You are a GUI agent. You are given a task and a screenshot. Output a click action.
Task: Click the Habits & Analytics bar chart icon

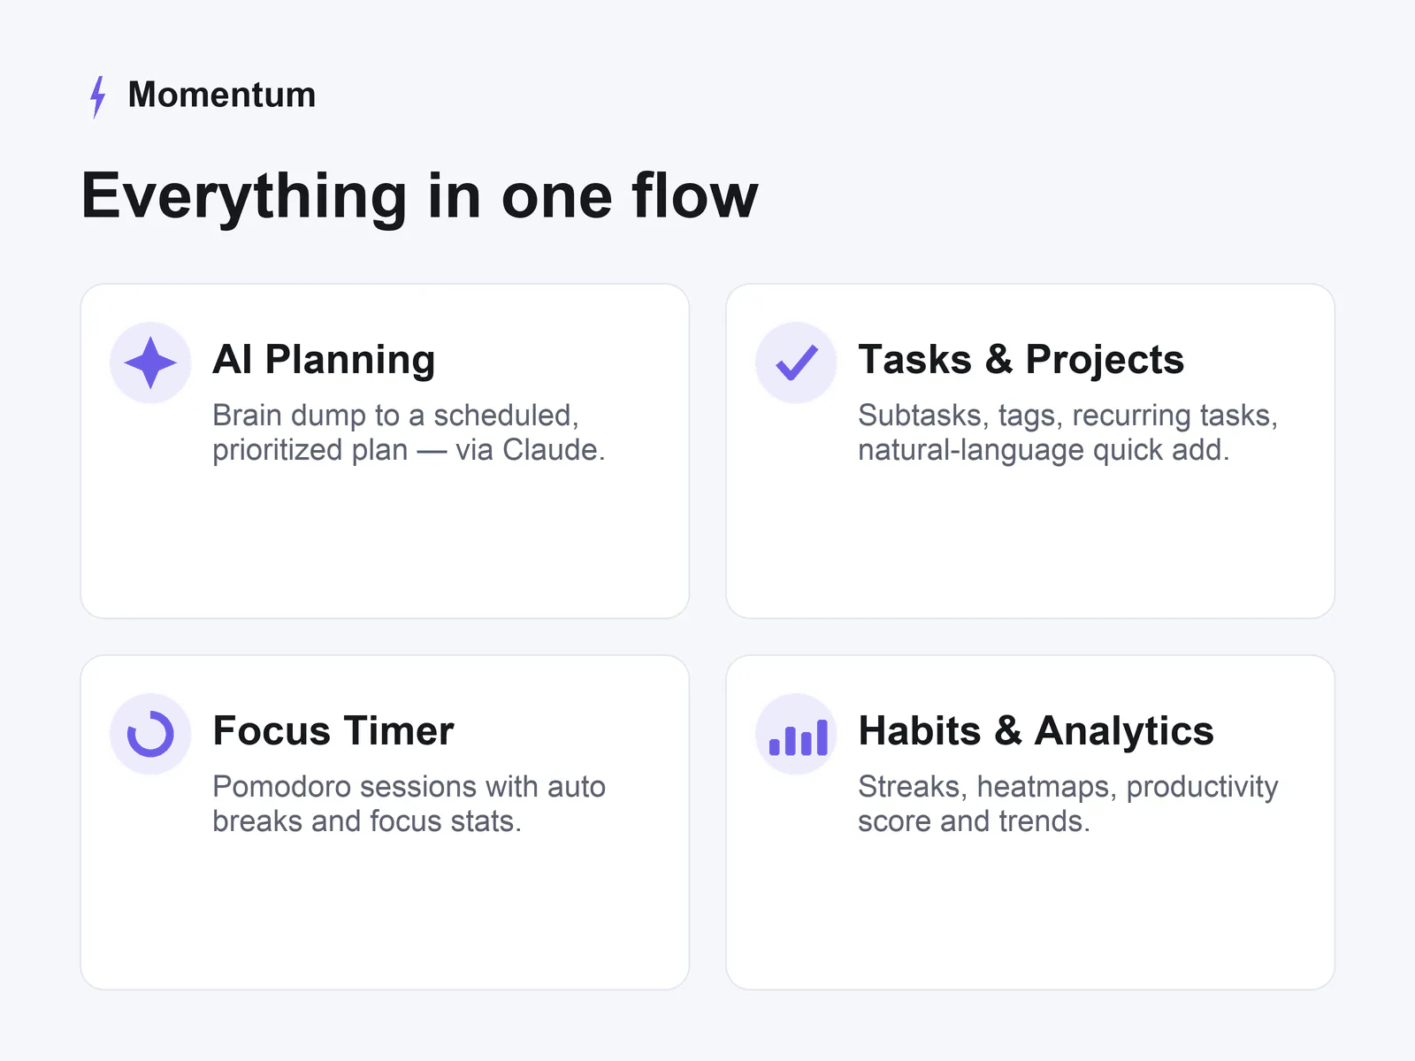(x=796, y=734)
